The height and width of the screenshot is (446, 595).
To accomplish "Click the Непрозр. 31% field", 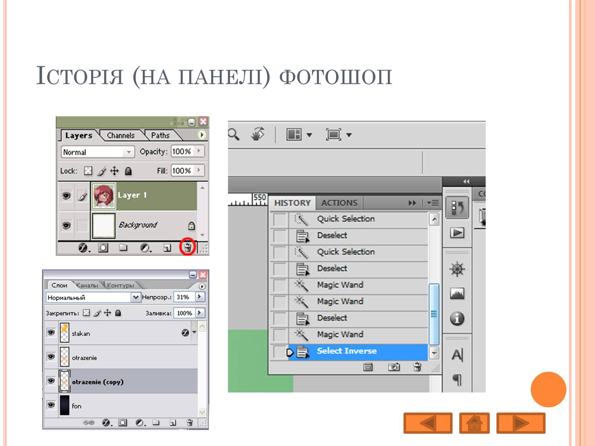I will (x=184, y=297).
